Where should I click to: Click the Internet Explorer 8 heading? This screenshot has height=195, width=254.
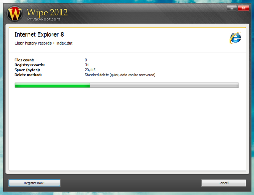[39, 35]
